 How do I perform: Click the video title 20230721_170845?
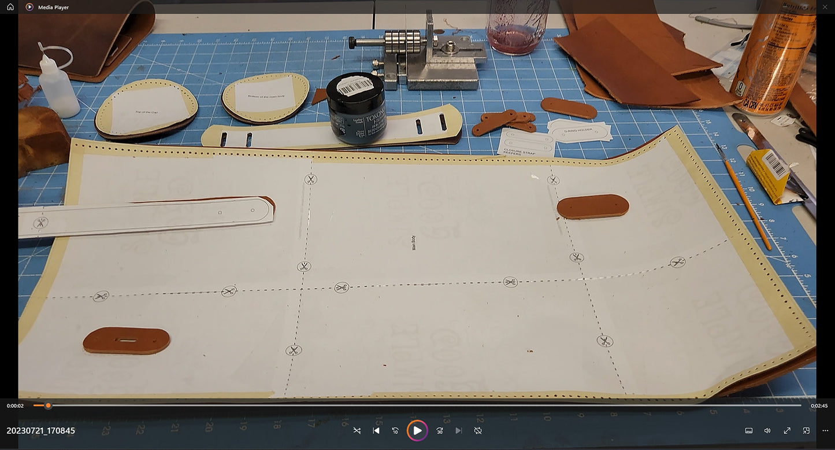40,431
